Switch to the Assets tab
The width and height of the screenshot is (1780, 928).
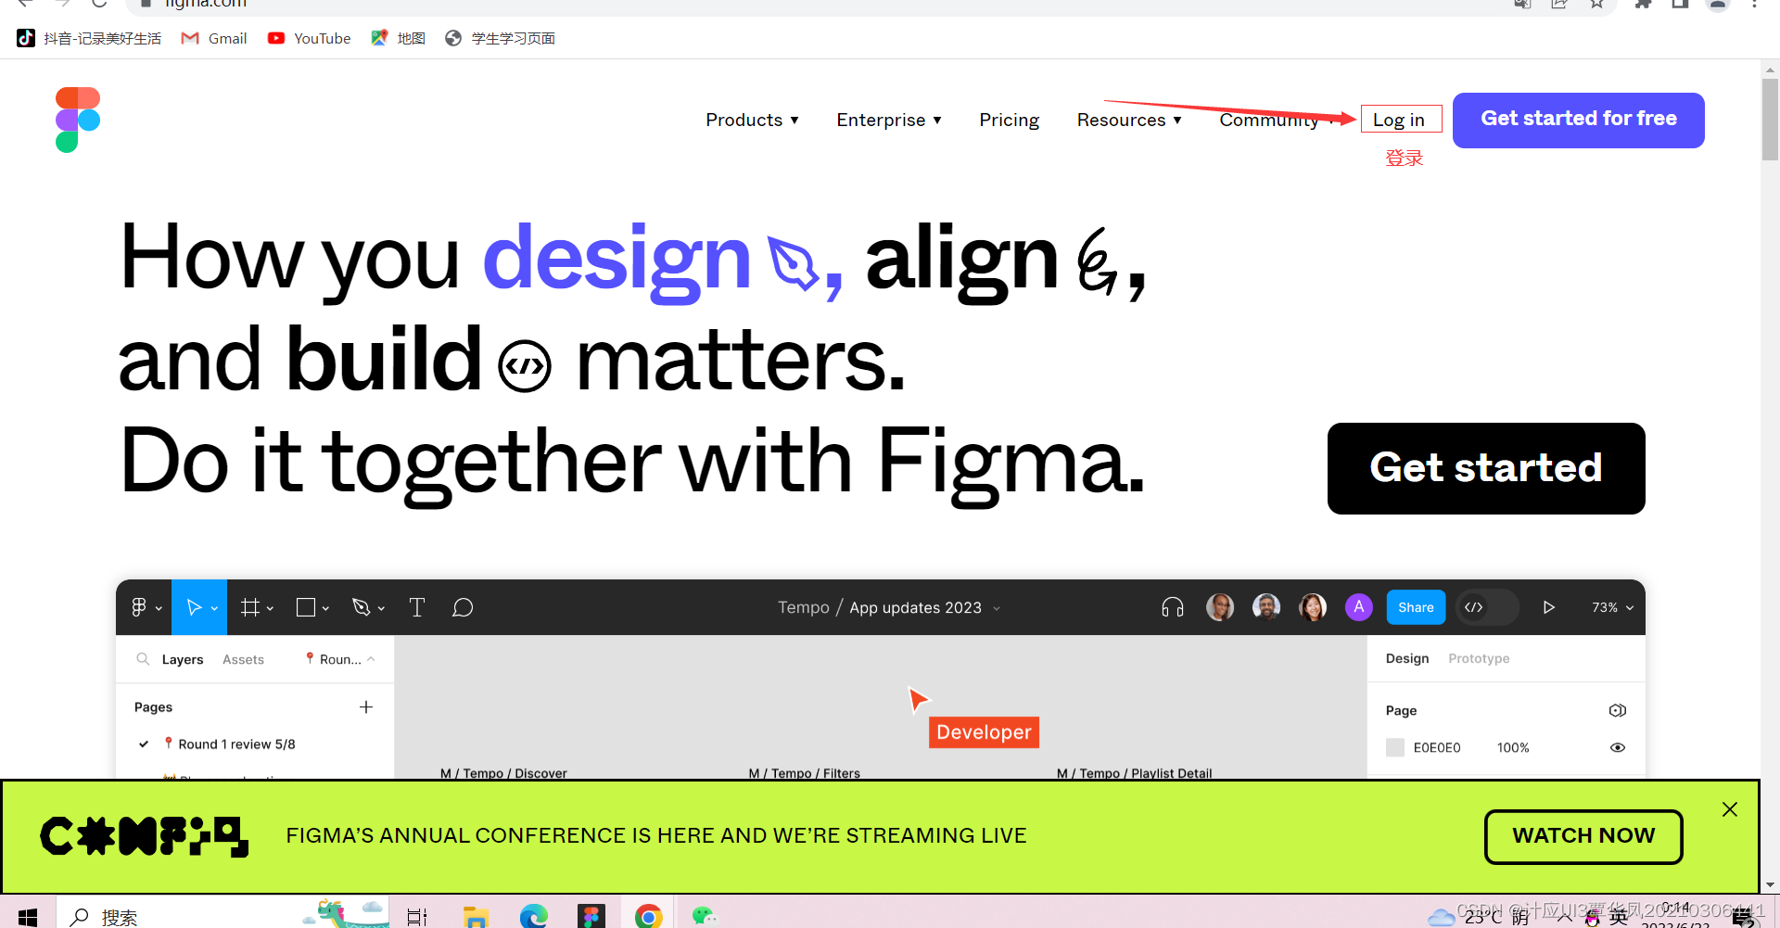tap(243, 659)
